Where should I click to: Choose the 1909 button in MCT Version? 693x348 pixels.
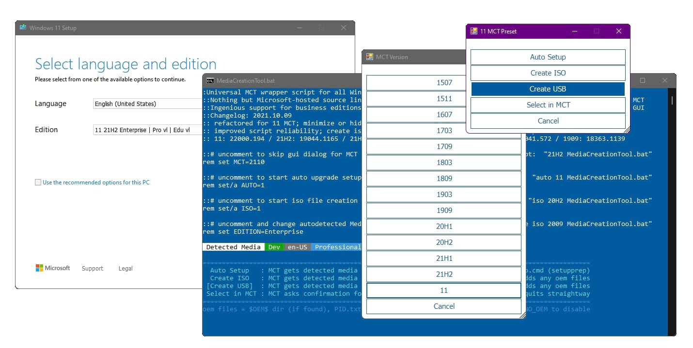(x=444, y=211)
